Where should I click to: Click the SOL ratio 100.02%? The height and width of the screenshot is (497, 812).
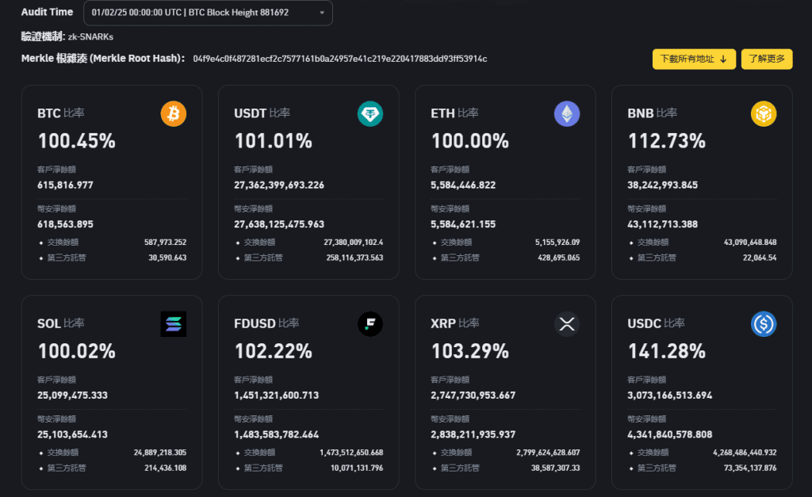coord(77,351)
